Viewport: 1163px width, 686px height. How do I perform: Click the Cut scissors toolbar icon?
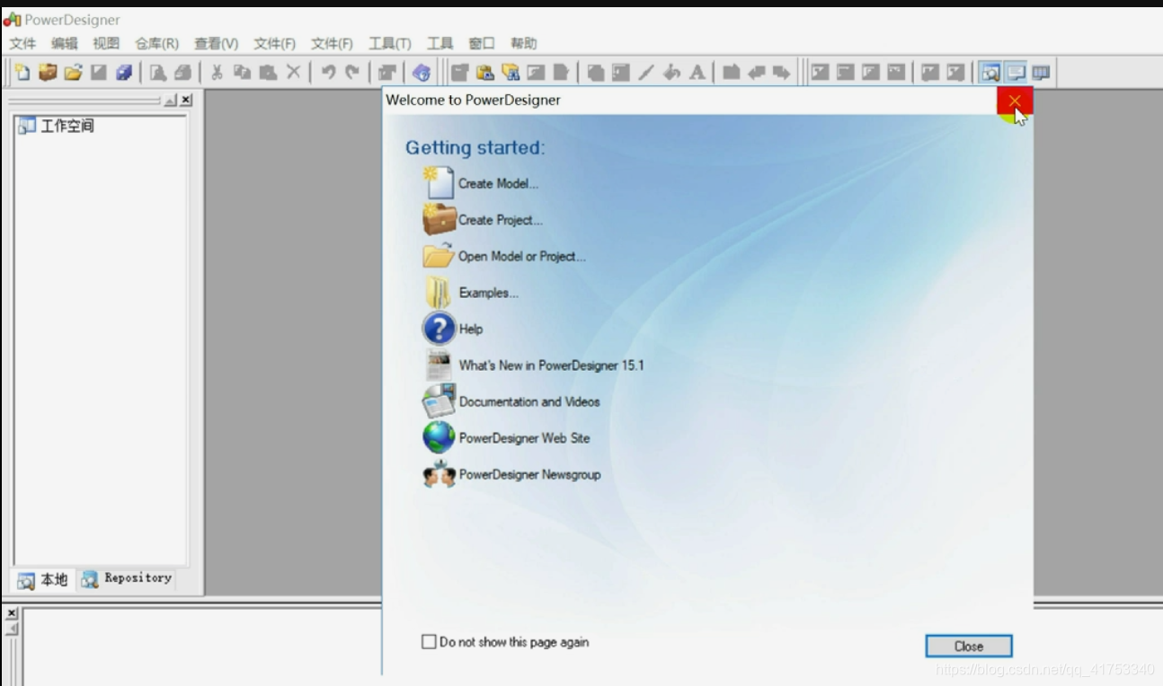coord(218,73)
